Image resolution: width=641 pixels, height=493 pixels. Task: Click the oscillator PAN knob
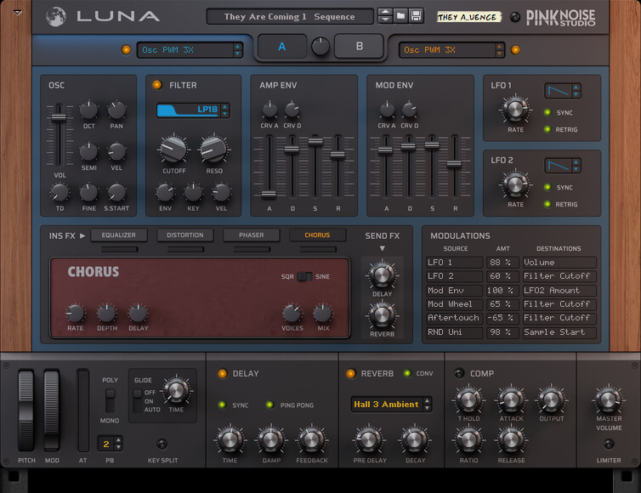[116, 110]
